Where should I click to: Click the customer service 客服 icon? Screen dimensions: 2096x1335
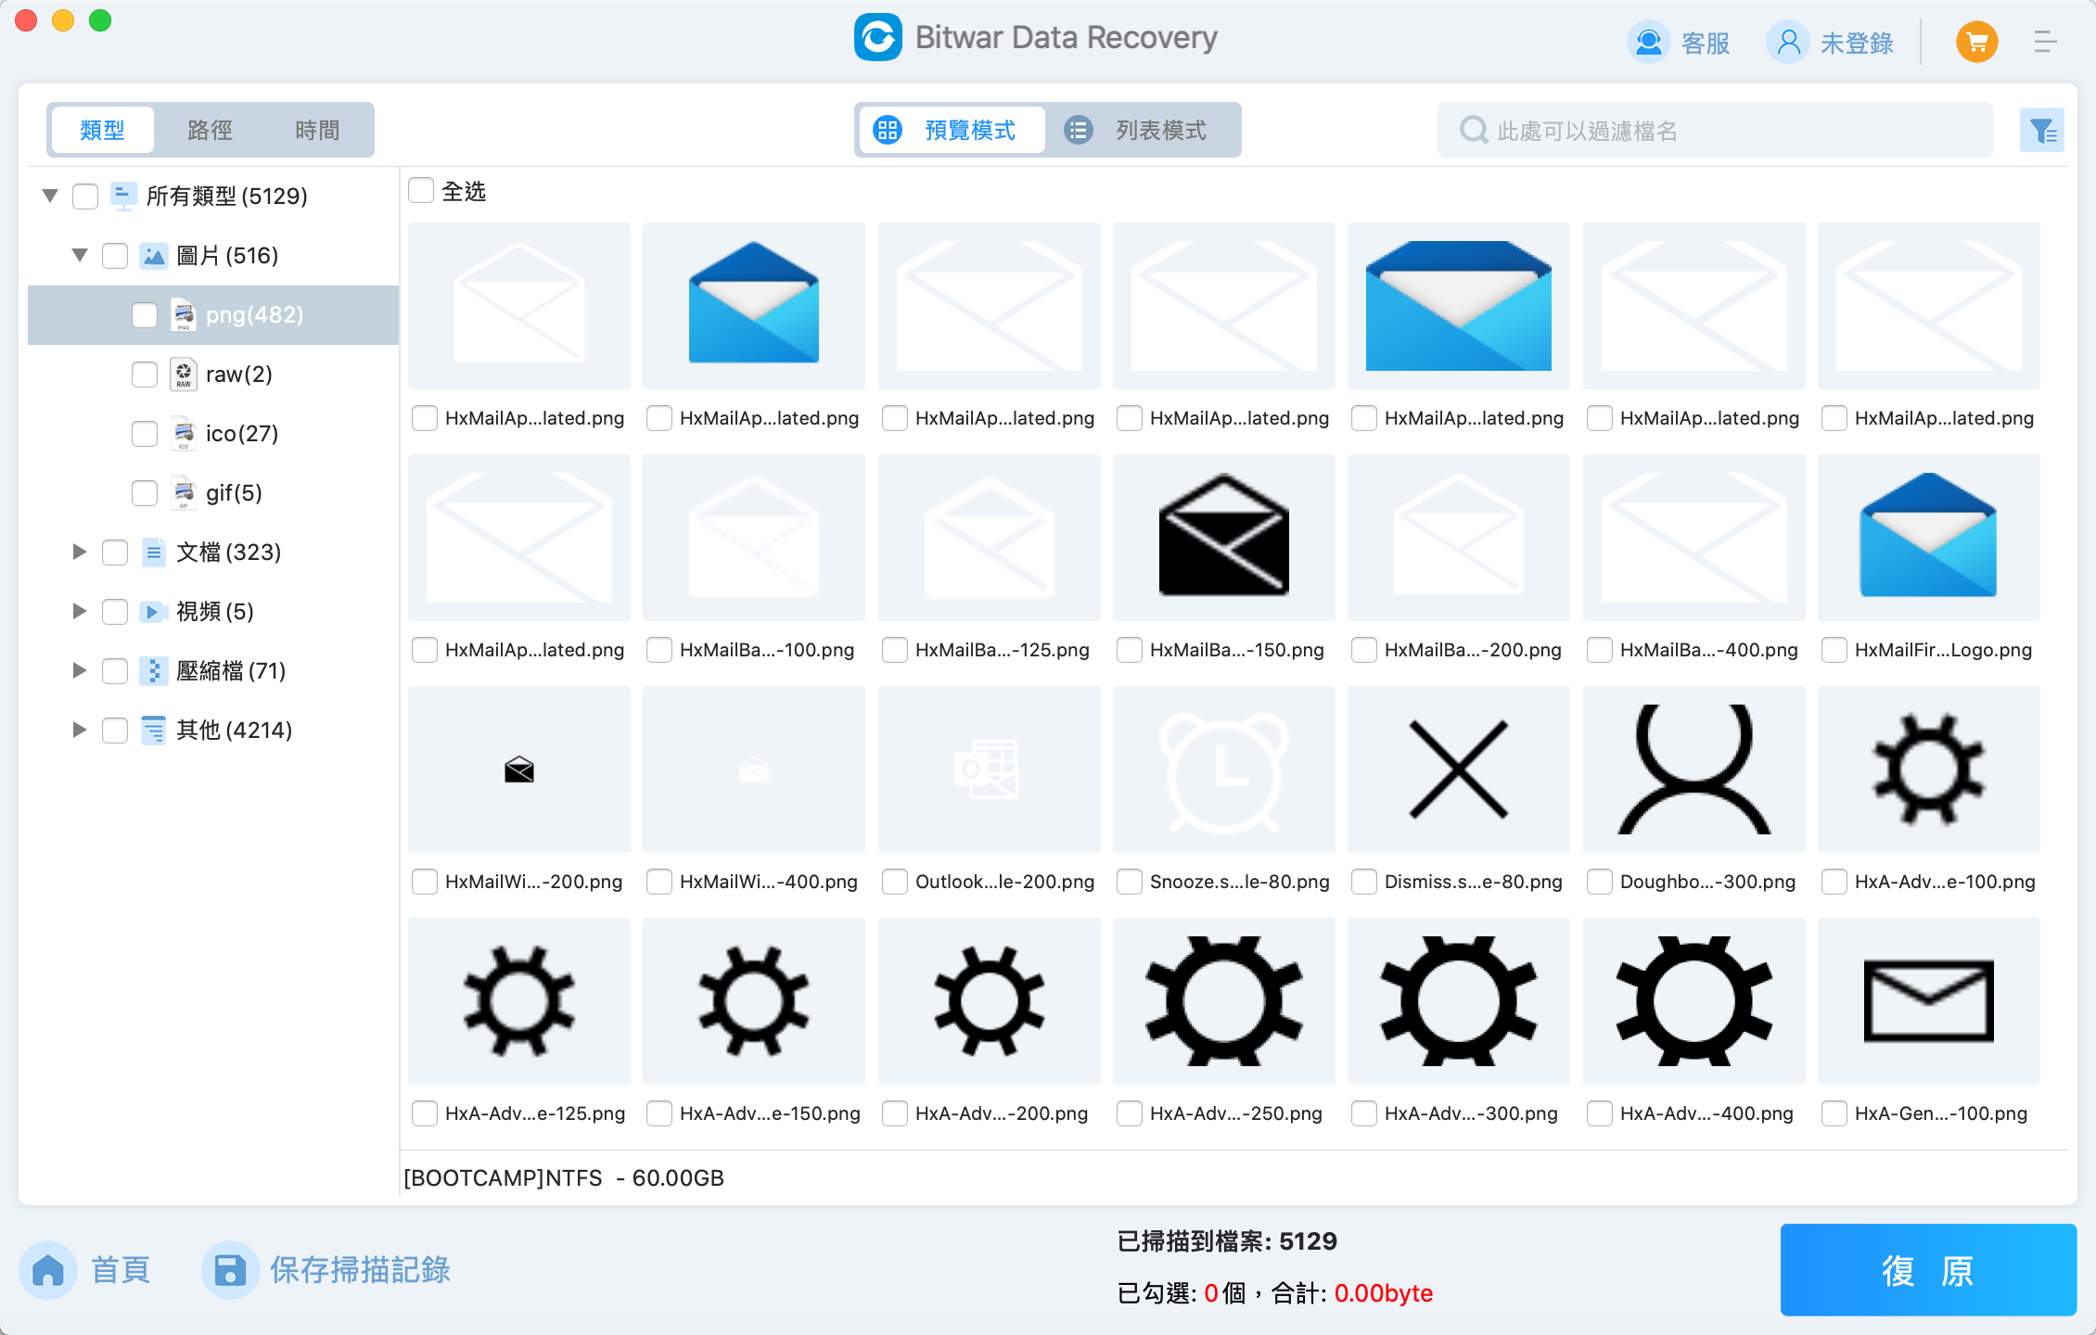(x=1648, y=43)
